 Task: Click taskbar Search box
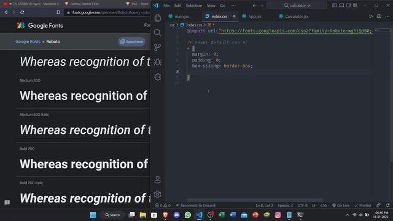click(x=112, y=215)
